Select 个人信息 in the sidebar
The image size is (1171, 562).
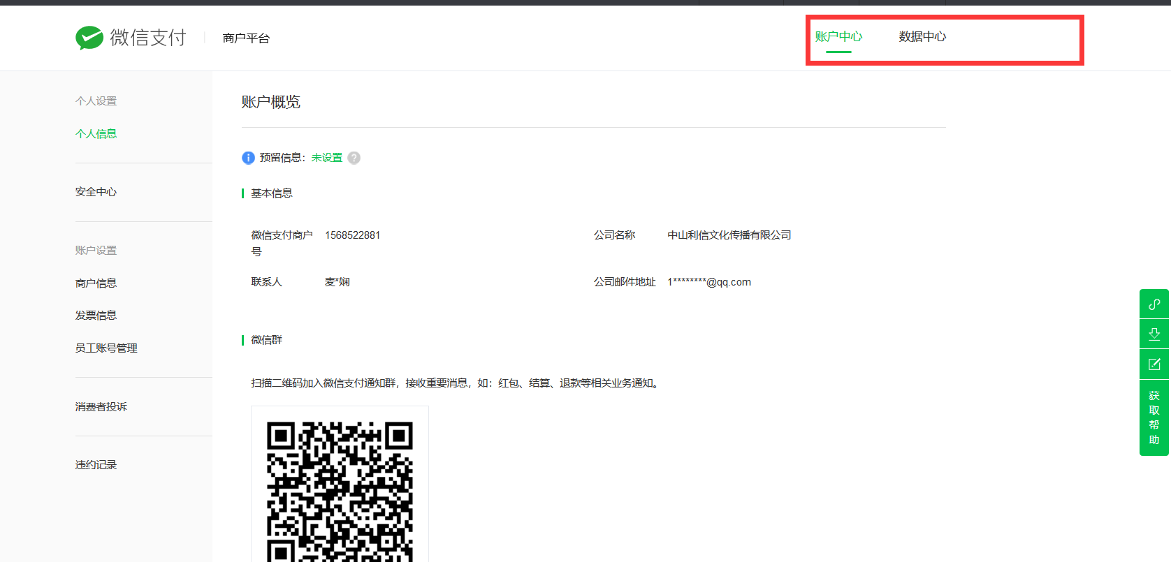pos(96,133)
